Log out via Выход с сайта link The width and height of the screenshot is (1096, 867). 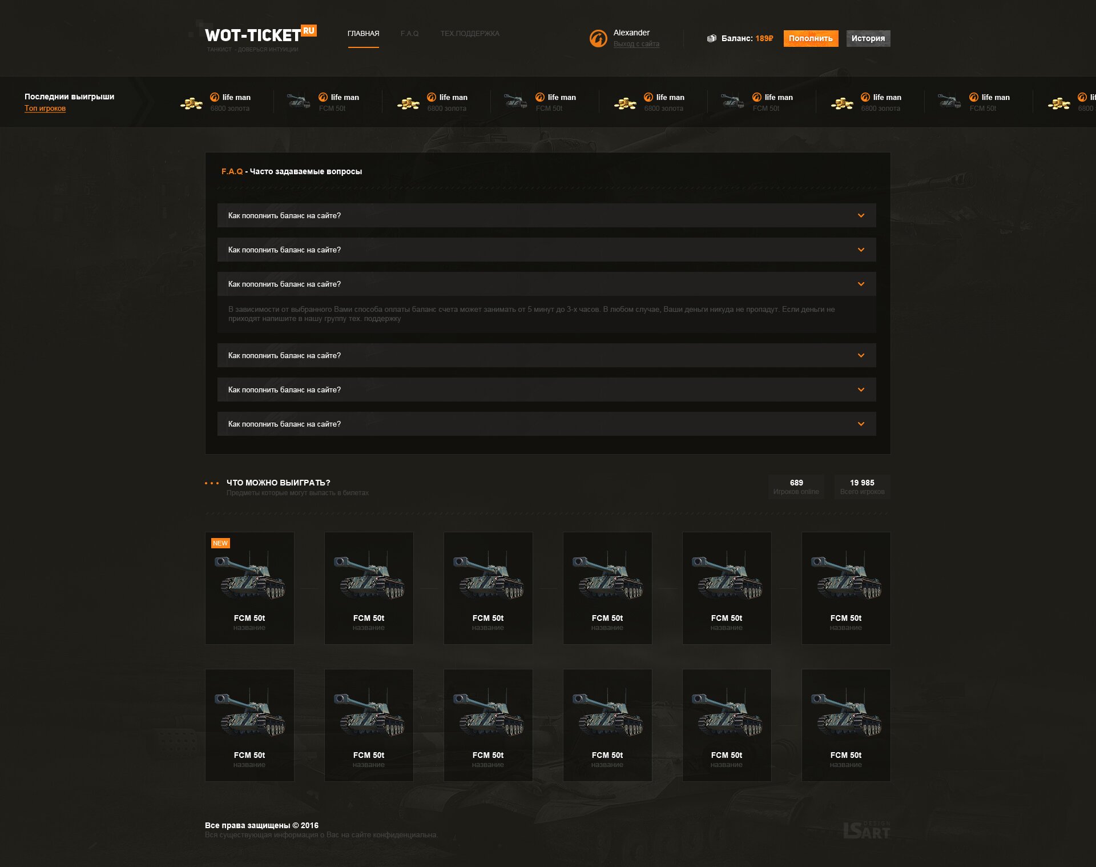click(636, 44)
